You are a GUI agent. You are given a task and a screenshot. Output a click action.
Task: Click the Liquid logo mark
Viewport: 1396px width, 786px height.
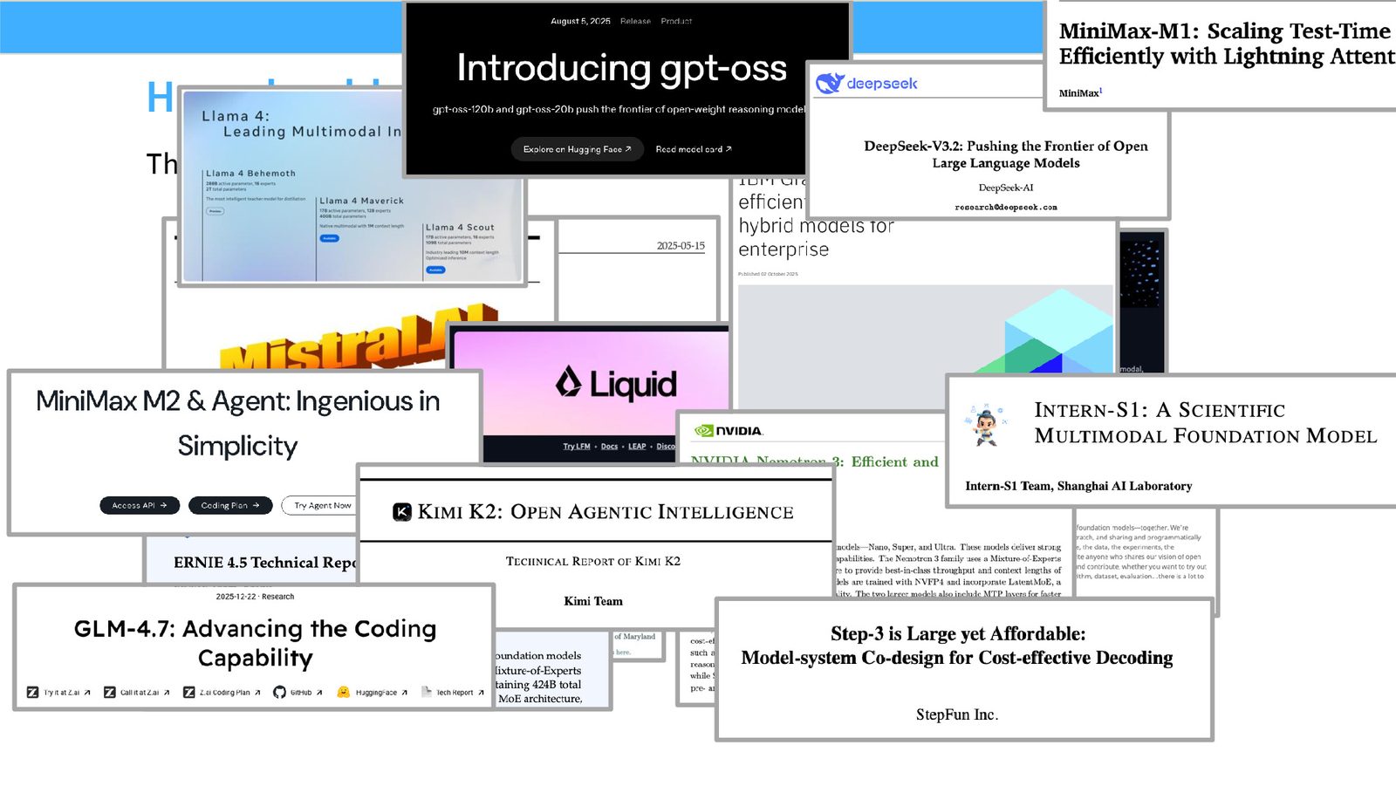coord(569,382)
